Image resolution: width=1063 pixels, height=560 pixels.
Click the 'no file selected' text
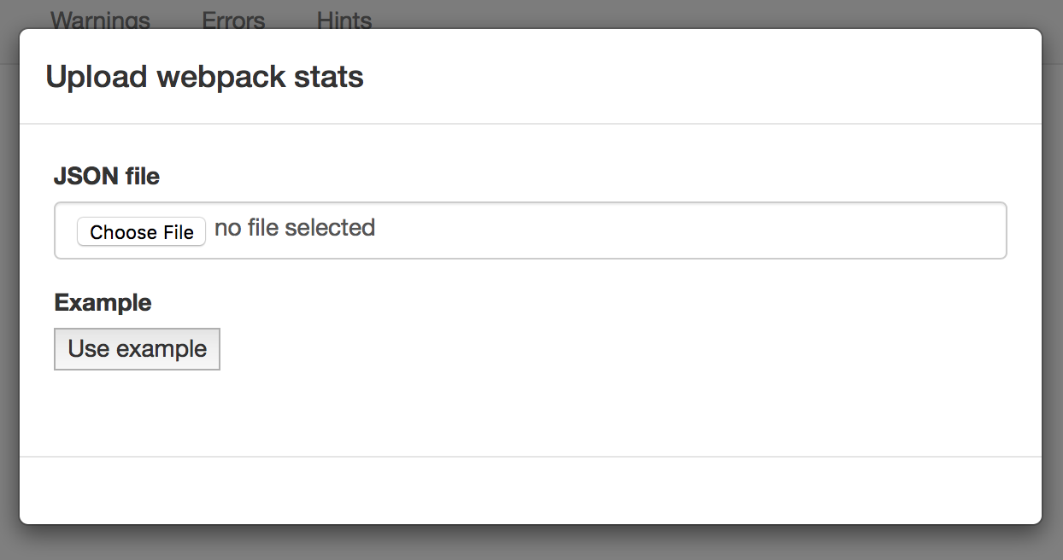(x=295, y=228)
